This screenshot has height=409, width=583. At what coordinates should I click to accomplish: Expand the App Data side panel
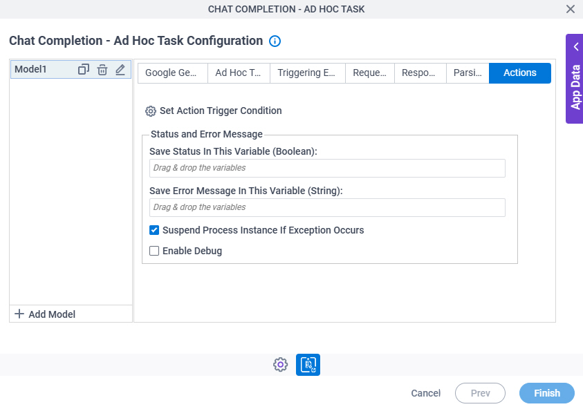[x=575, y=79]
